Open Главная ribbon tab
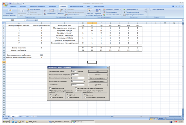 point(13,6)
